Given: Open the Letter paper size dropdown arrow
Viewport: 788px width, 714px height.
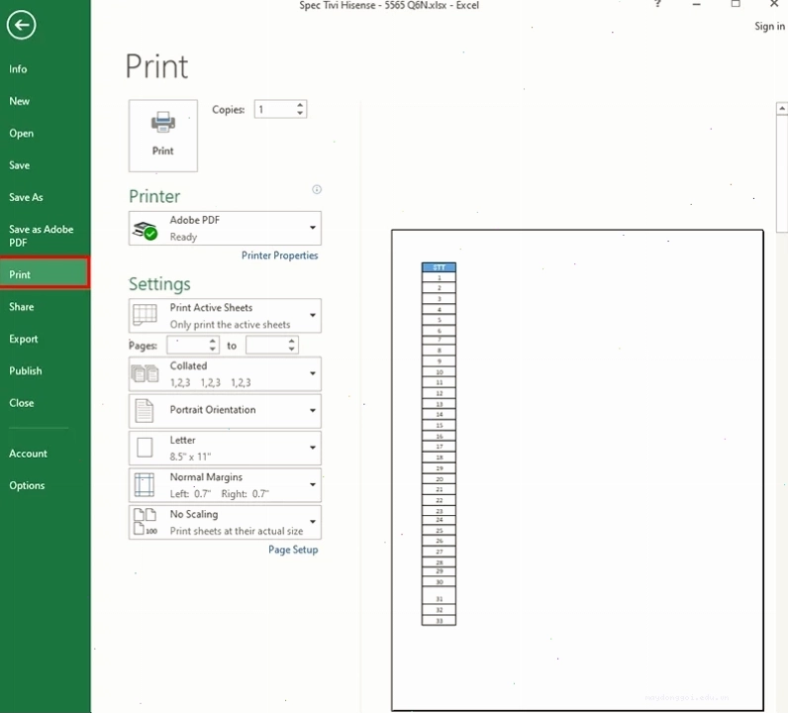Looking at the screenshot, I should pyautogui.click(x=313, y=448).
